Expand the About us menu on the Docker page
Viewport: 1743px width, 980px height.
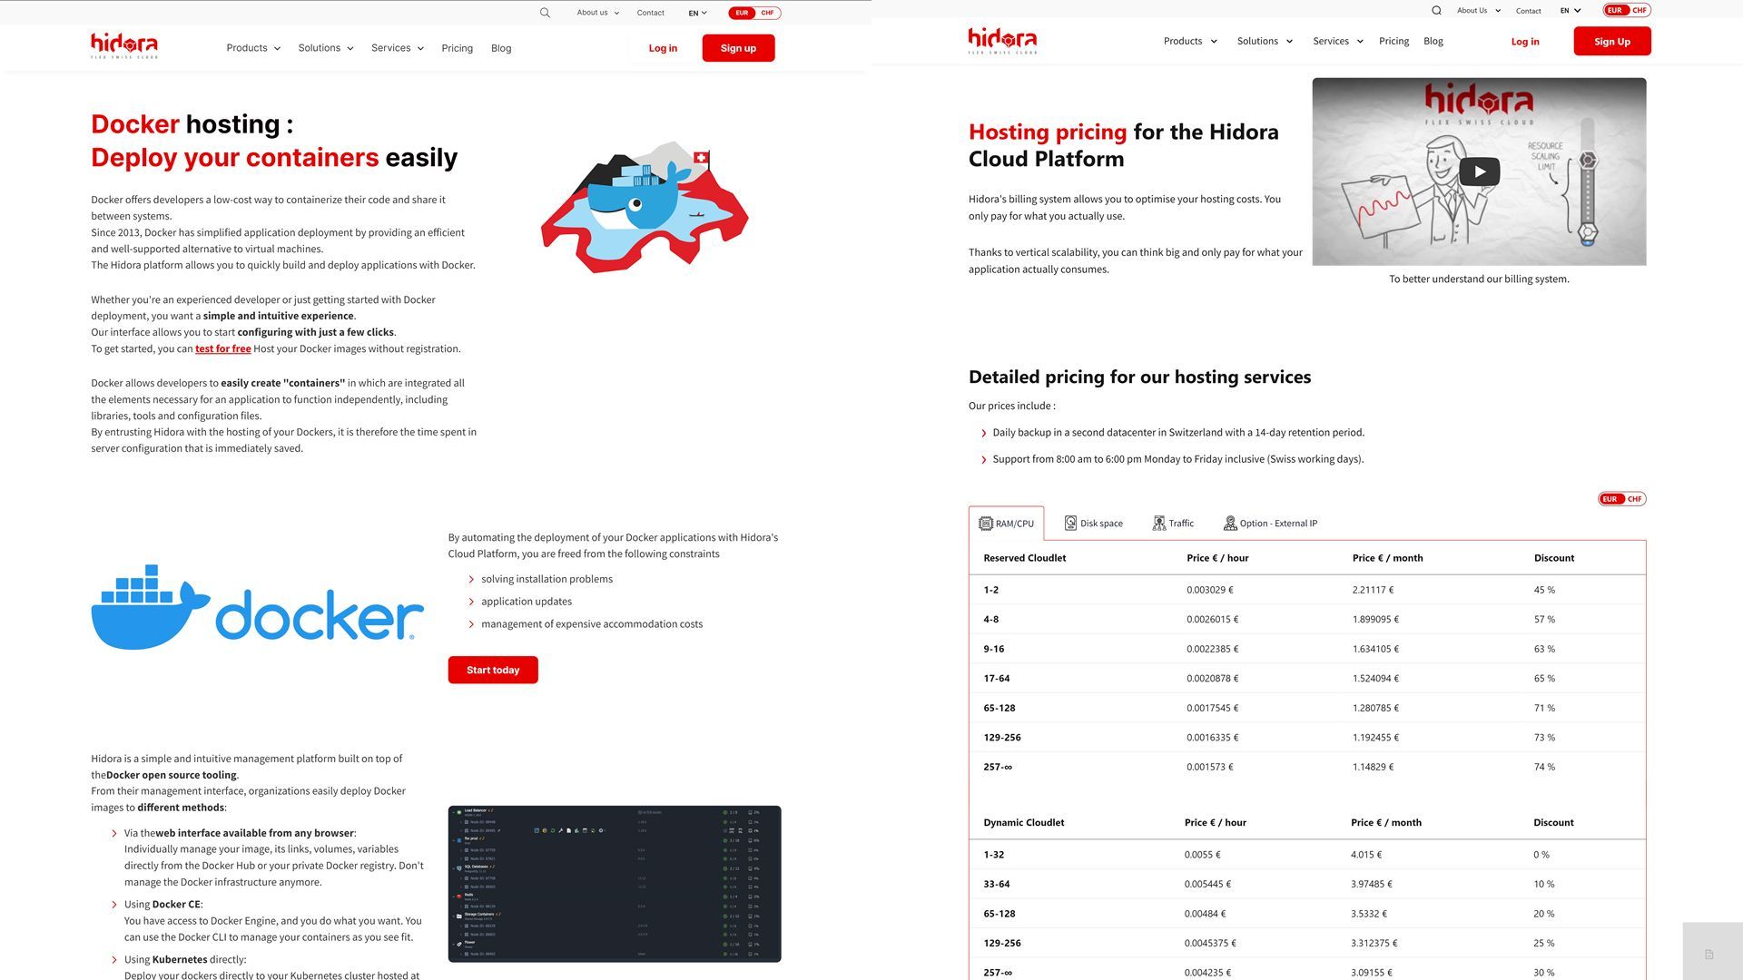[x=597, y=13]
